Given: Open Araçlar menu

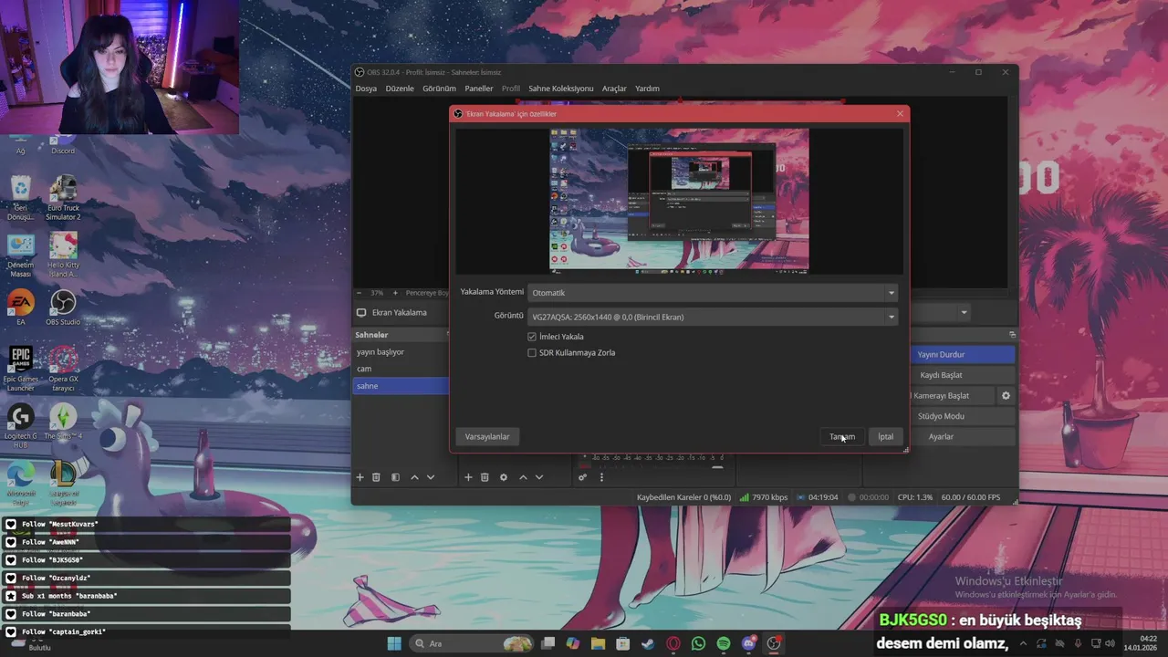Looking at the screenshot, I should click(x=614, y=89).
